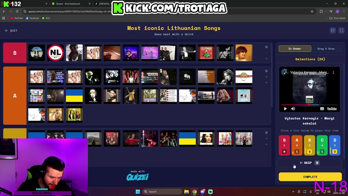This screenshot has width=348, height=196.
Task: Place the item in B tier
Action: [x=309, y=145]
